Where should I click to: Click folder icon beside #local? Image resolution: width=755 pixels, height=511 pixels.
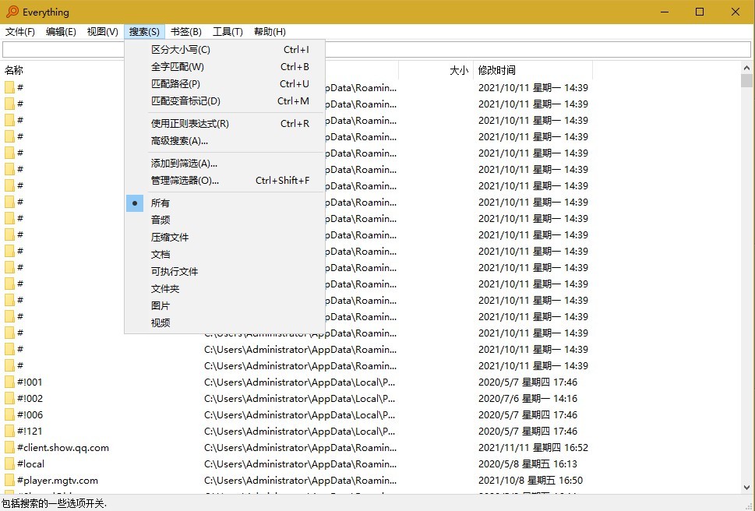9,463
